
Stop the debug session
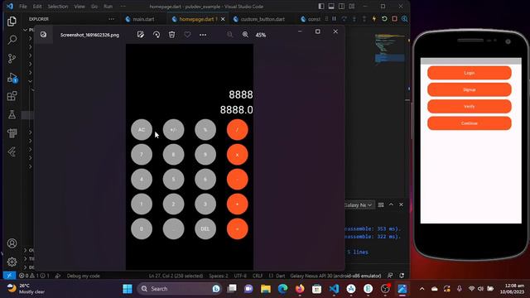tap(394, 19)
